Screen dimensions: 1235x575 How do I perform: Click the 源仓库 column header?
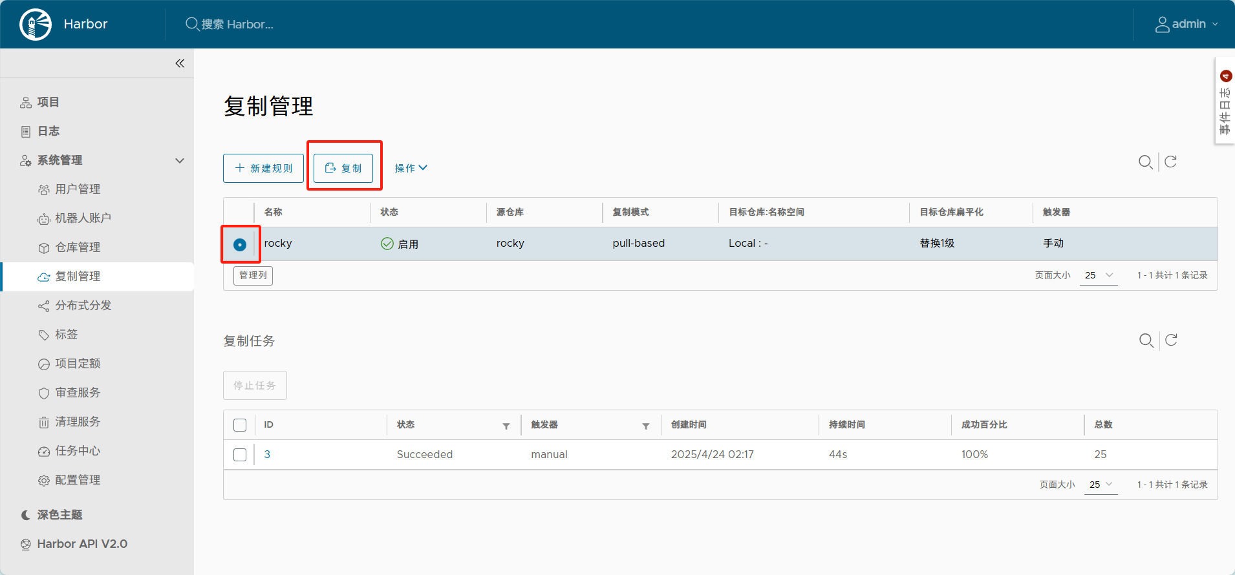pos(510,212)
